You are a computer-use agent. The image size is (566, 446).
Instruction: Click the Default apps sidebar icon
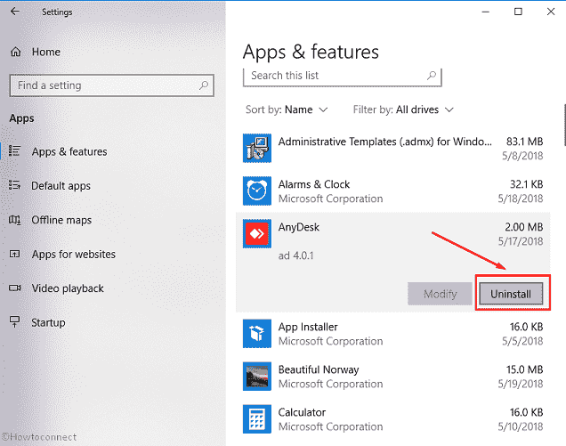coord(14,185)
